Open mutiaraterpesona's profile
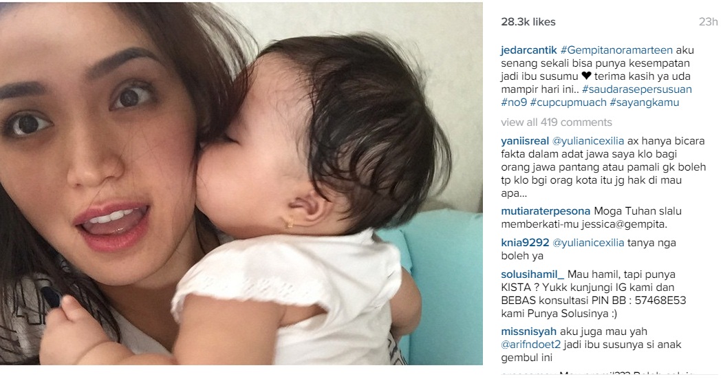This screenshot has height=379, width=723. 546,211
